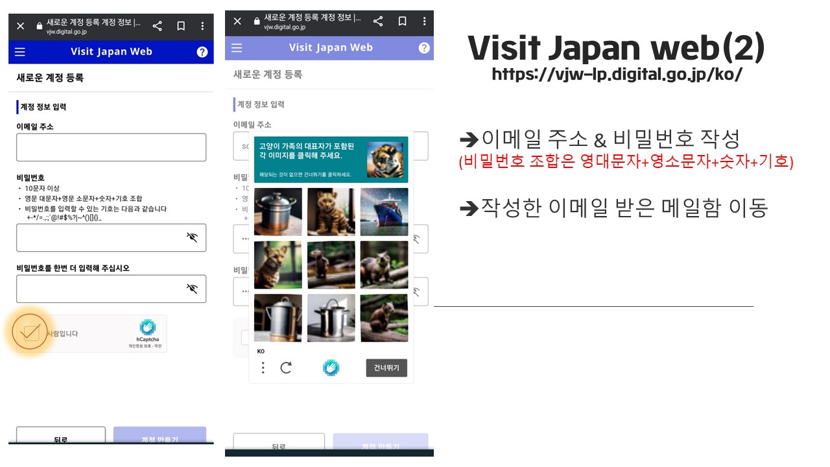This screenshot has height=467, width=830.
Task: Refresh the captcha challenge
Action: point(286,368)
